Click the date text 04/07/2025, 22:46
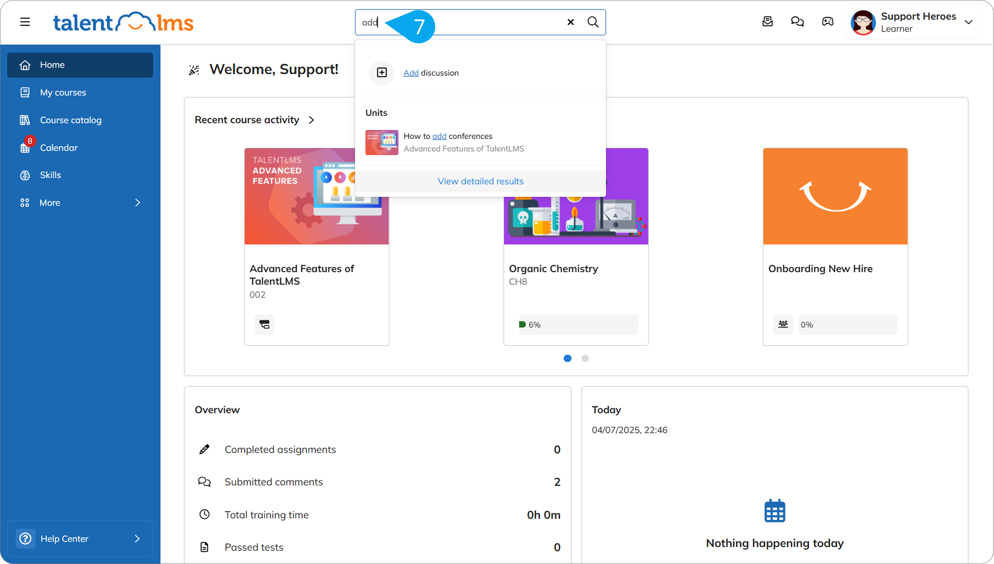The height and width of the screenshot is (564, 994). click(x=630, y=430)
